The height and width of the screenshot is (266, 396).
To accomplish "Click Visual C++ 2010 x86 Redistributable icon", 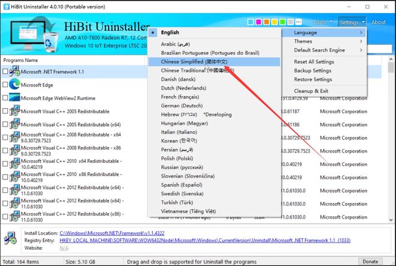I will (x=14, y=177).
